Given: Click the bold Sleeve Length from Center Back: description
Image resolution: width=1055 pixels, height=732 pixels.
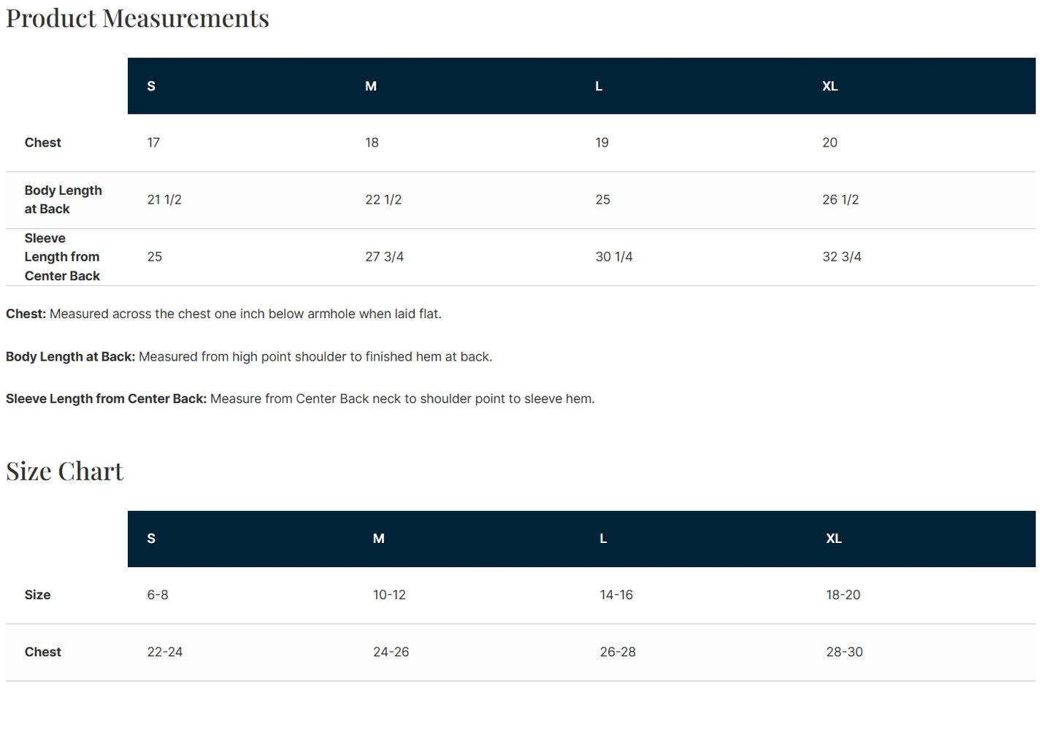Looking at the screenshot, I should click(106, 399).
